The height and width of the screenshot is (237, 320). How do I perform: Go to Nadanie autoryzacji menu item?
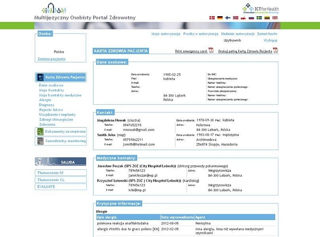[x=238, y=34]
